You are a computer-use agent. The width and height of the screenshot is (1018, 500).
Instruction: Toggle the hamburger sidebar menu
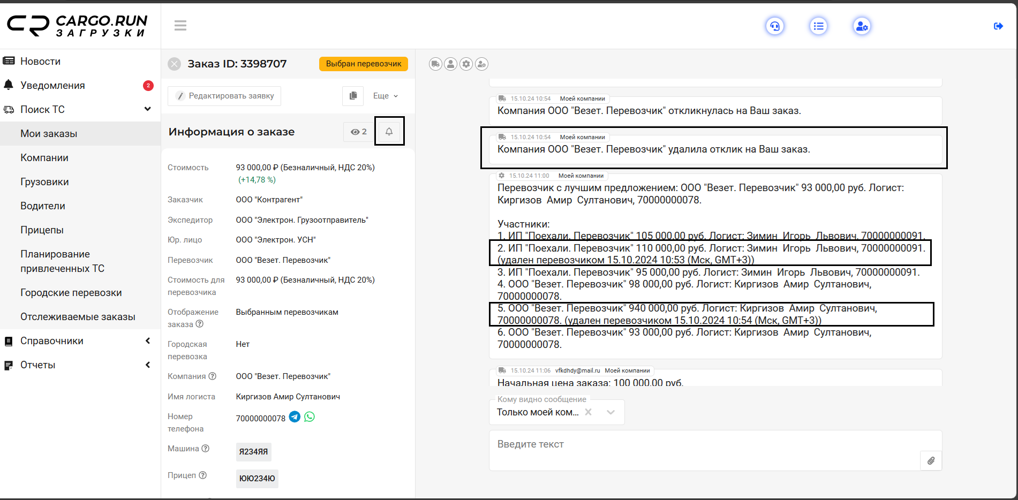click(180, 25)
